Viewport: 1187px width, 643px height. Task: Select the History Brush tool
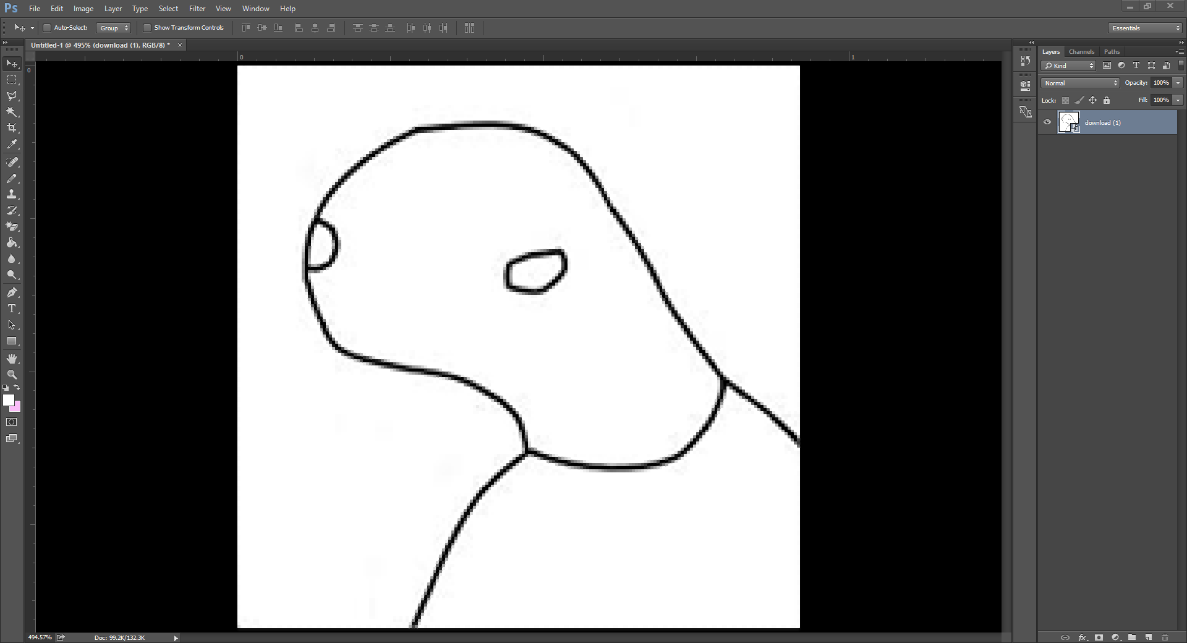(x=12, y=210)
